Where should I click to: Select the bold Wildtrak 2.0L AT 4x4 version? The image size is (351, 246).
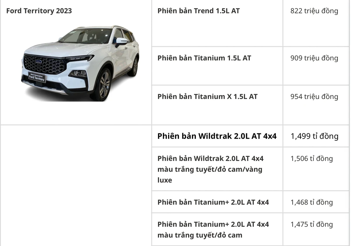click(x=217, y=136)
